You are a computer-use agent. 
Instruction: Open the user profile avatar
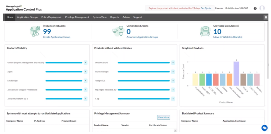[262, 8]
